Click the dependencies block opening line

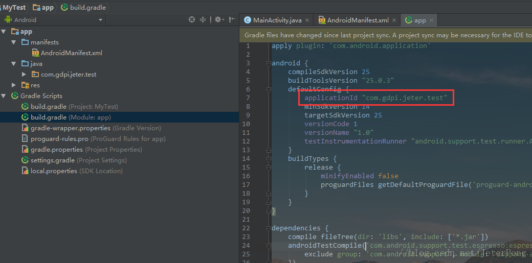[x=300, y=228]
